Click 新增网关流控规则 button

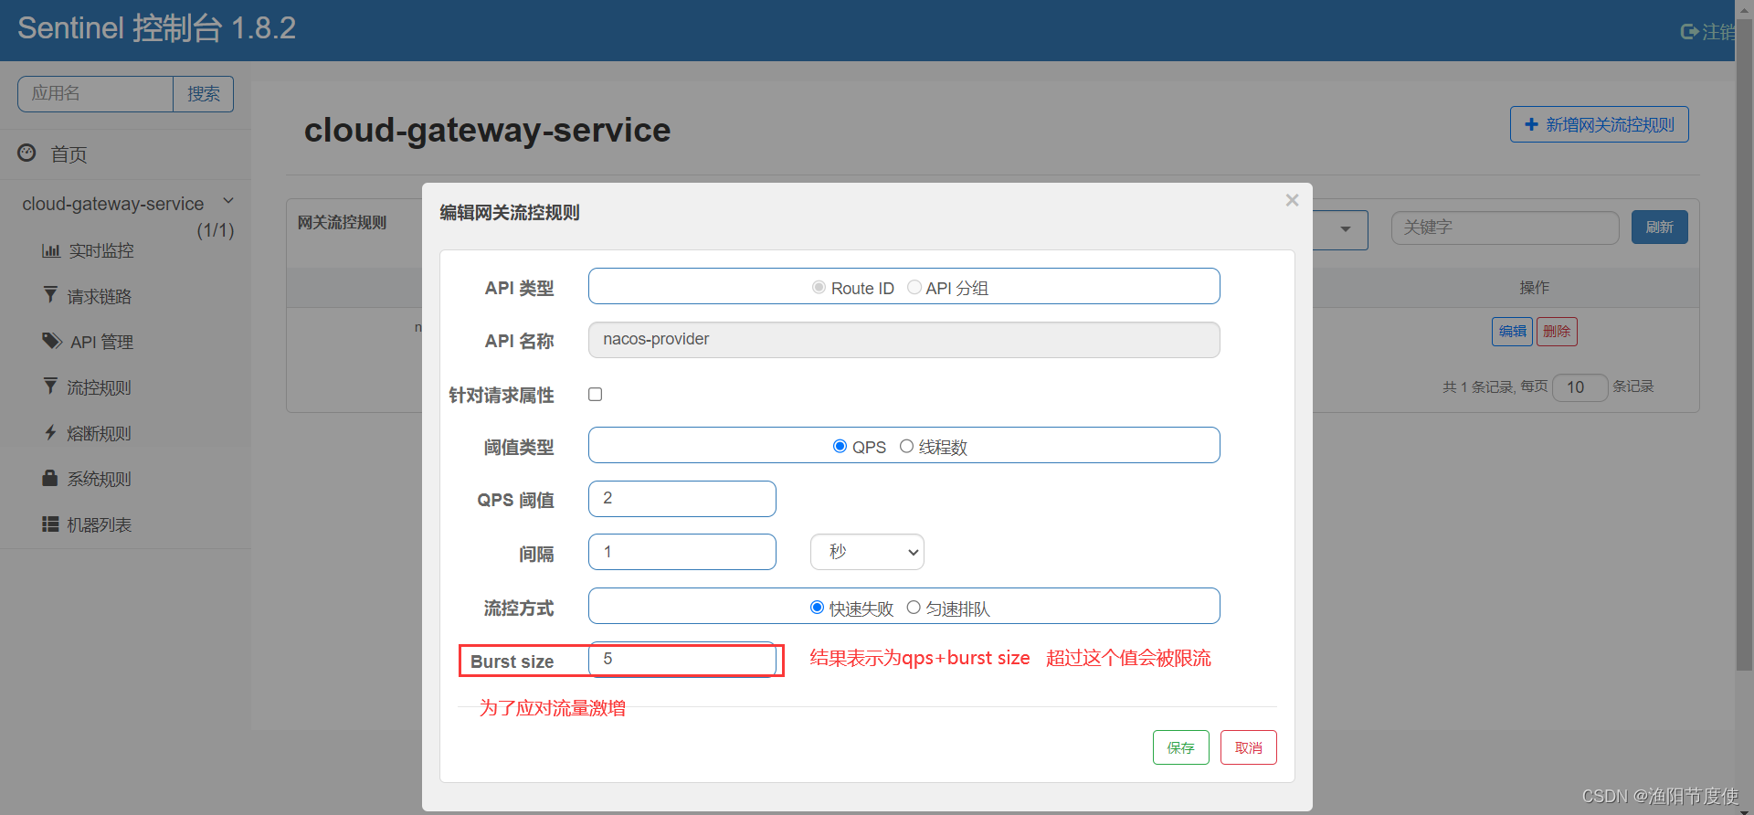(1599, 124)
